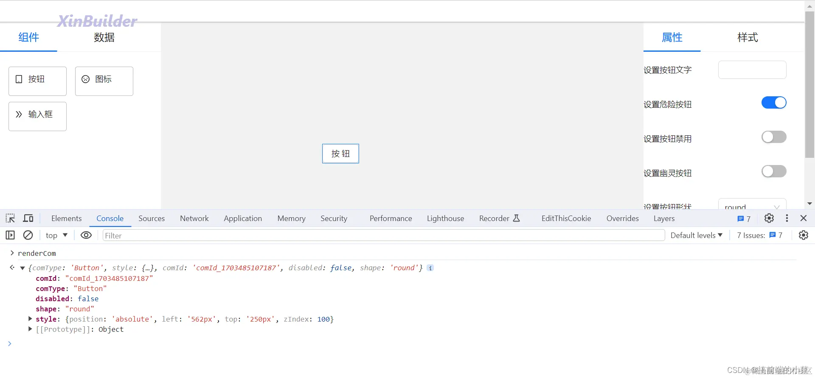Open the Lighthouse tab
The height and width of the screenshot is (378, 815).
point(445,218)
